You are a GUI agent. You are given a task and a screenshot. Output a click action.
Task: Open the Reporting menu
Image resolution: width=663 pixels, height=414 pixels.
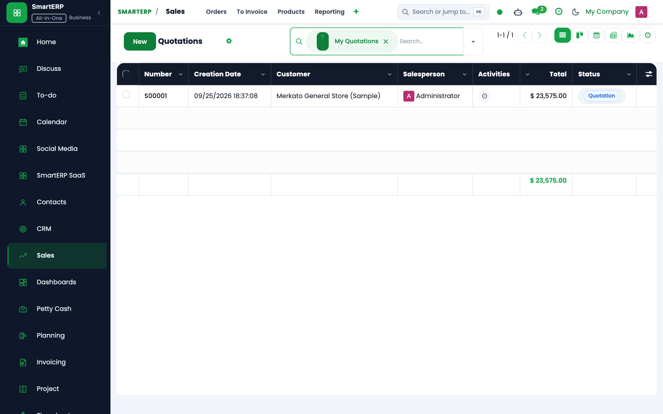point(329,12)
